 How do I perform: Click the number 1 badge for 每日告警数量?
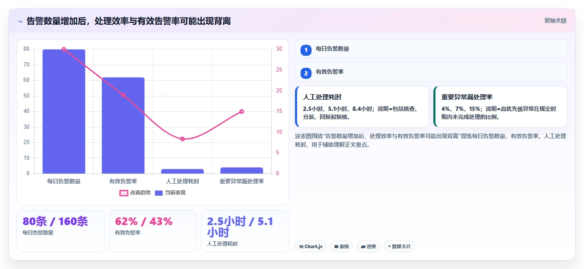(x=306, y=50)
